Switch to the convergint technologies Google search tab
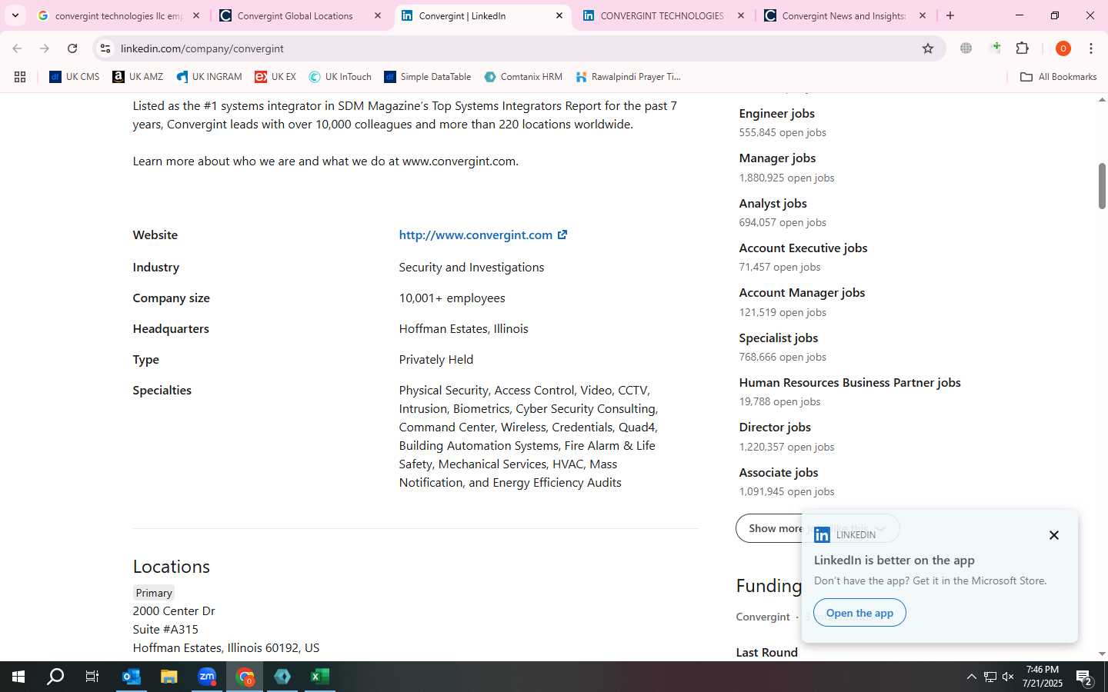Image resolution: width=1108 pixels, height=692 pixels. point(119,15)
